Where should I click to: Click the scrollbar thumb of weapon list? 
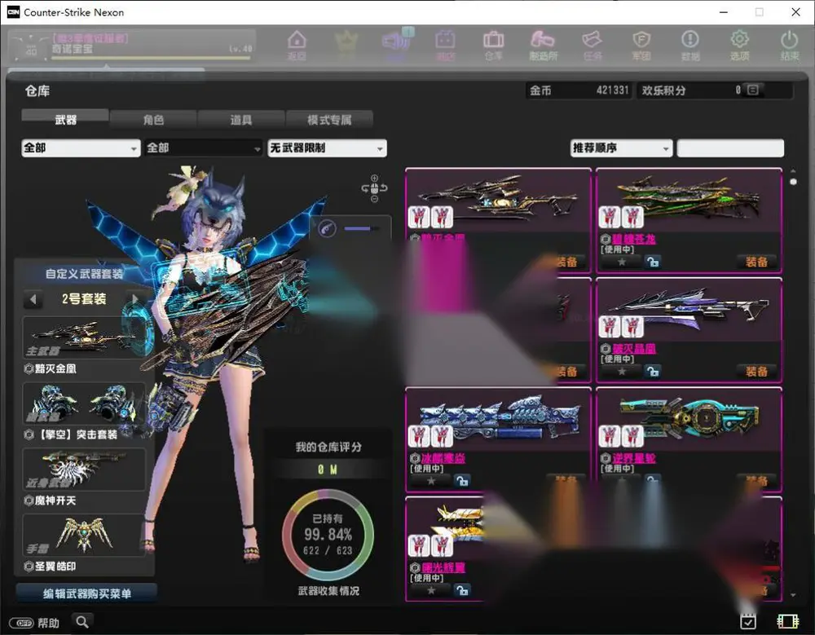tap(793, 182)
